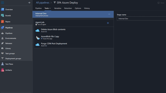Click the Pipelines sub-item icon
Image resolution: width=166 pixels, height=93 pixels.
coord(2,33)
